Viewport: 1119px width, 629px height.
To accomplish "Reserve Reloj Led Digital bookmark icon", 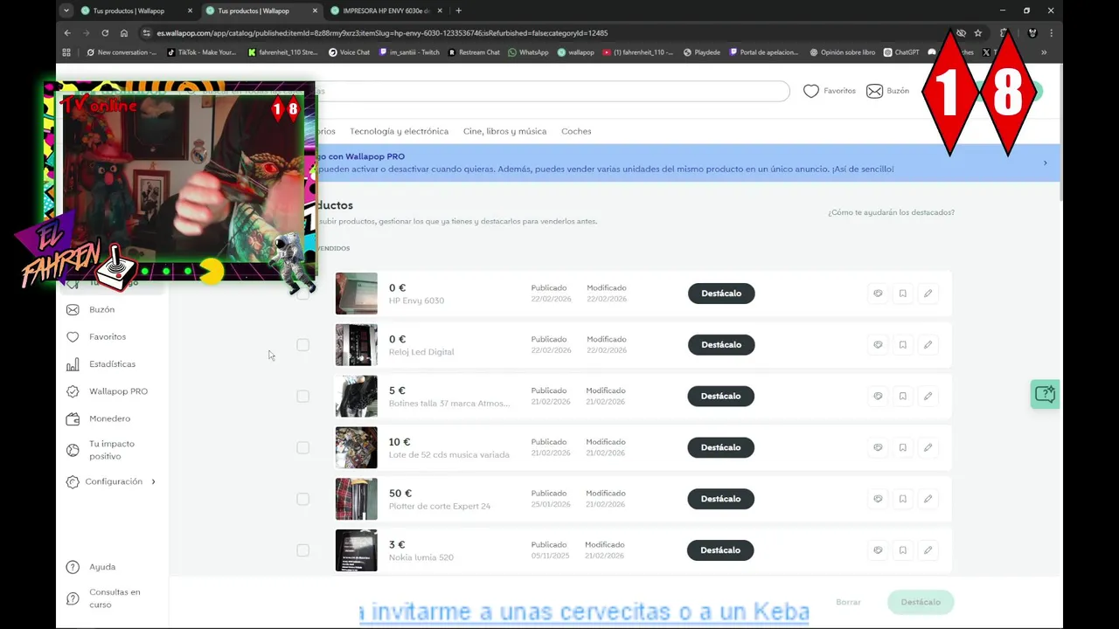I will 903,345.
